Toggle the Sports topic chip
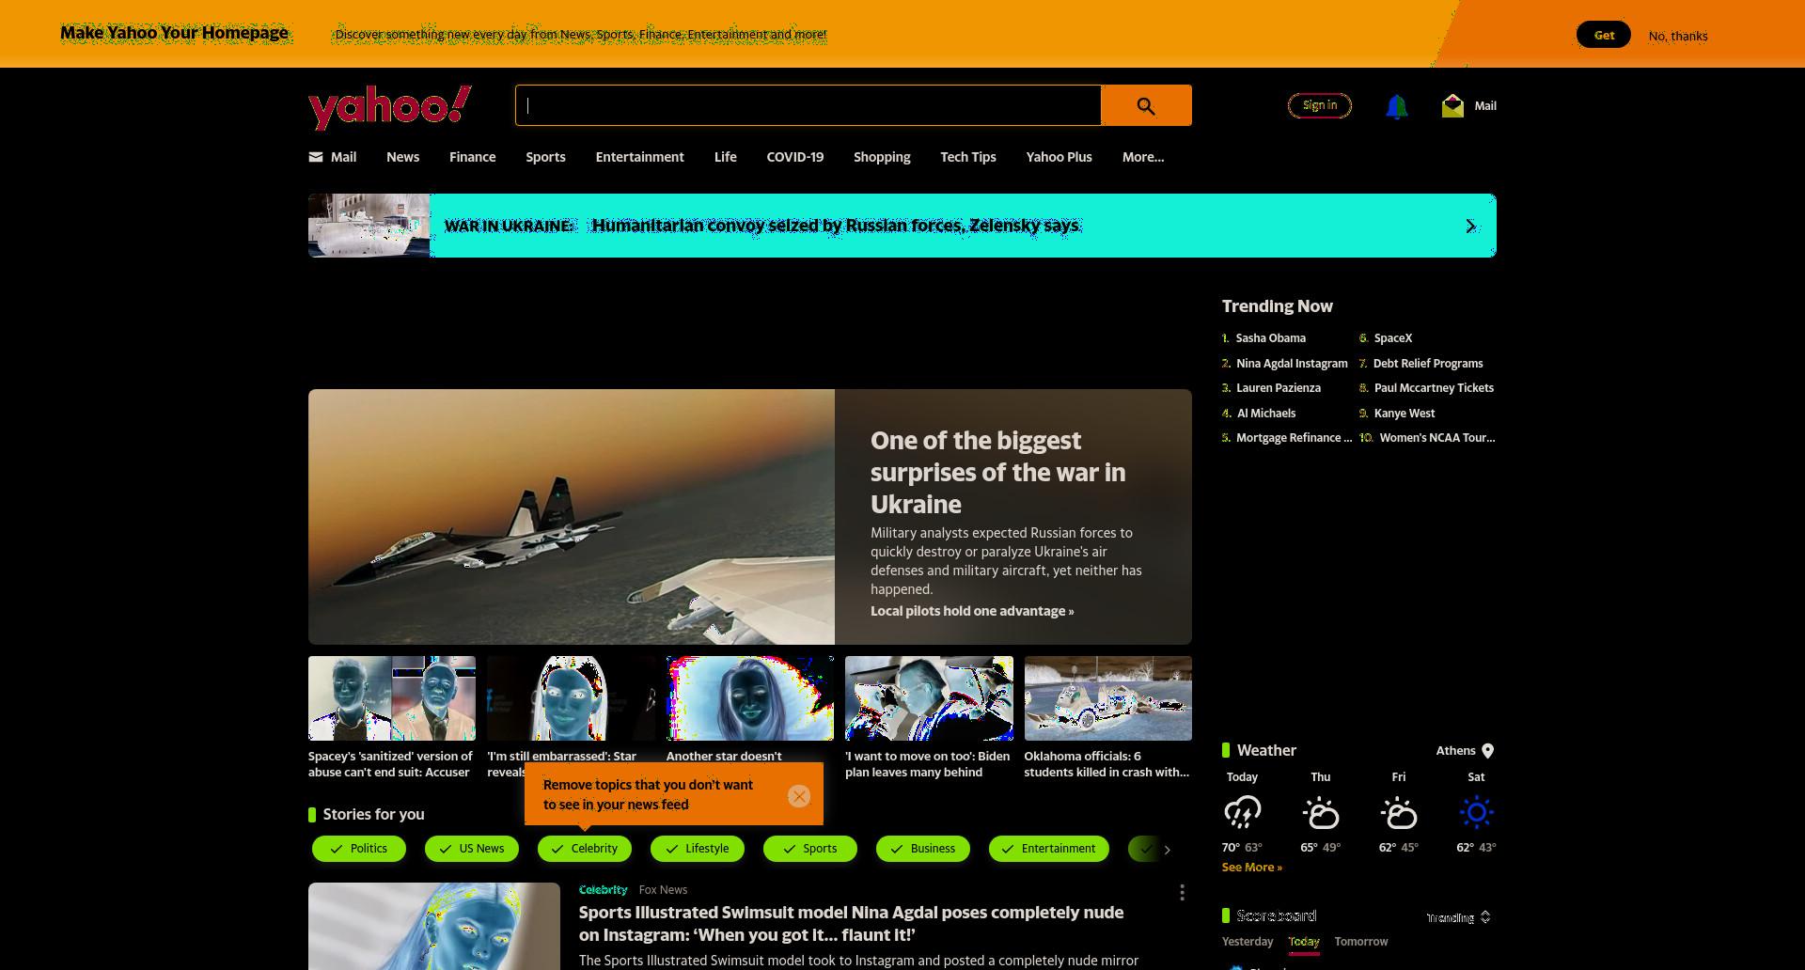The image size is (1805, 970). (810, 849)
